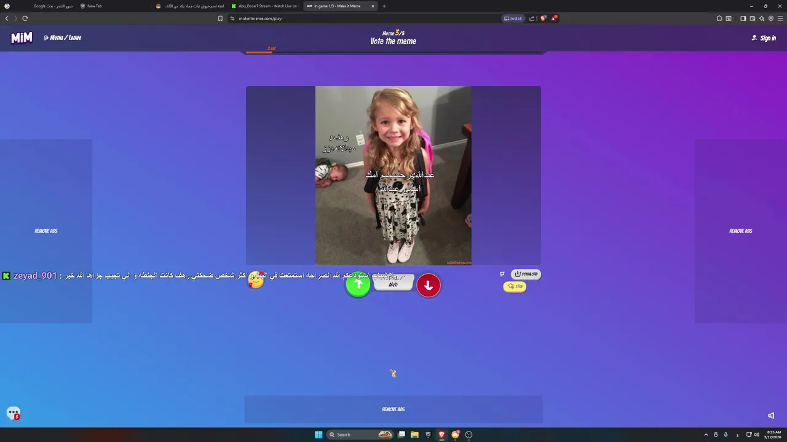The image size is (787, 442).
Task: Open the Windows Start menu
Action: (x=318, y=435)
